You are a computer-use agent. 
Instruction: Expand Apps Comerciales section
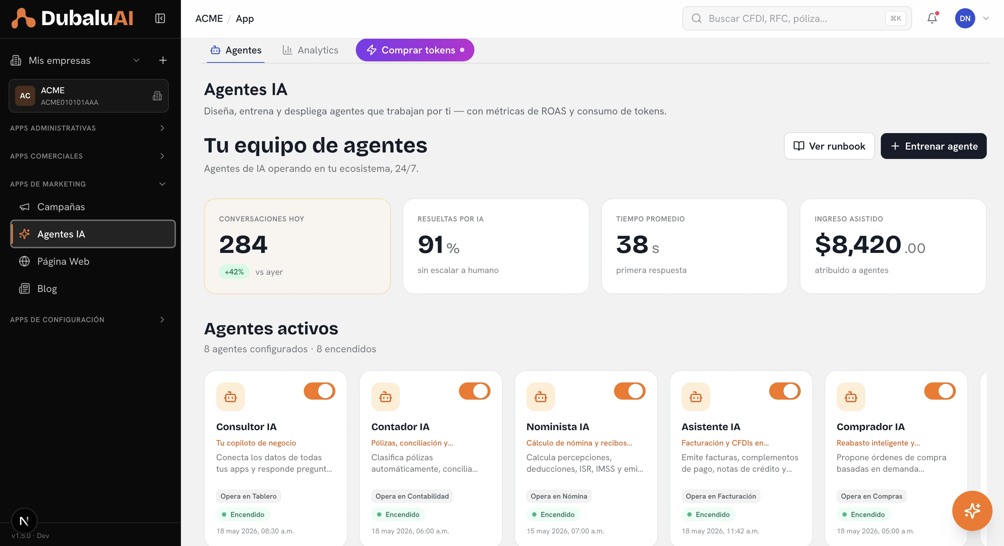(88, 156)
